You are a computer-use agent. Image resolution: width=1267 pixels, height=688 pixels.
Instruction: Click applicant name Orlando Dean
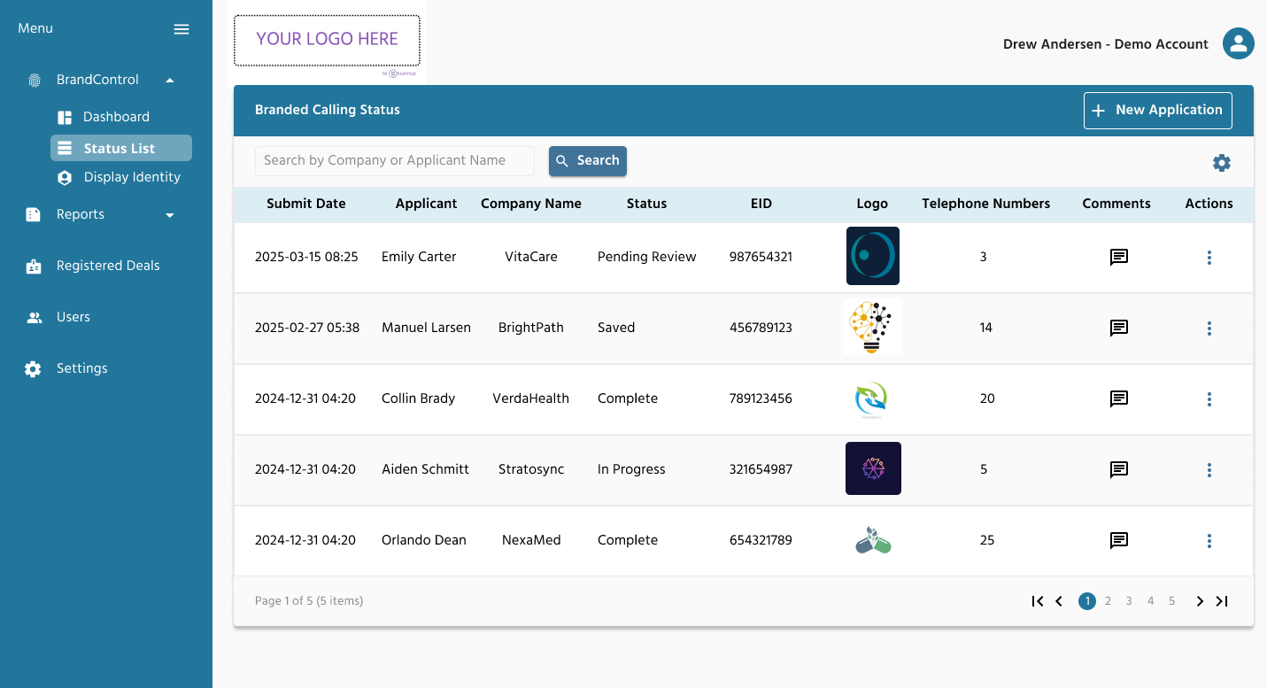tap(424, 540)
